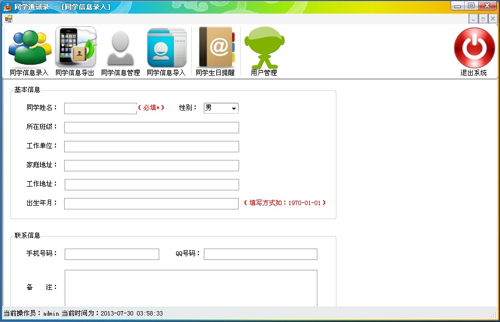The width and height of the screenshot is (500, 322).
Task: Restore the inner child window
Action: (x=483, y=19)
